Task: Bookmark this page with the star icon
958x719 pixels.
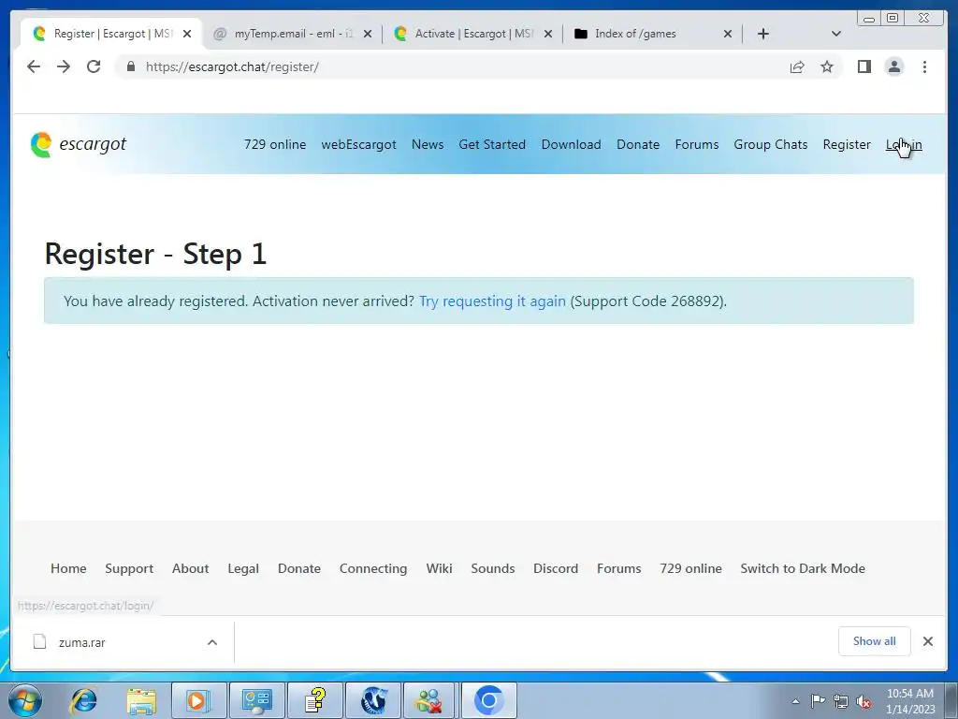Action: [x=827, y=66]
